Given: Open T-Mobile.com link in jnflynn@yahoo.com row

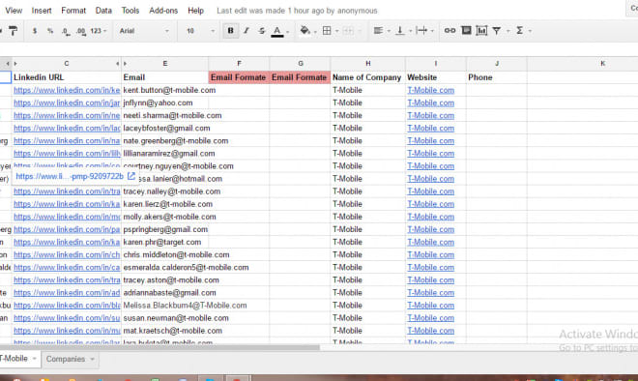Looking at the screenshot, I should (430, 103).
